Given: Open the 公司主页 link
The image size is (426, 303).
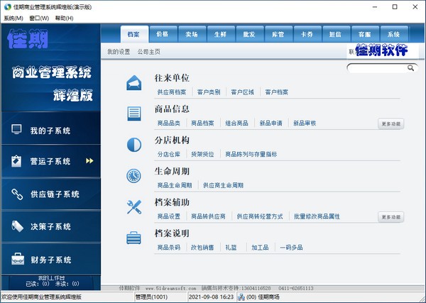Looking at the screenshot, I should click(x=149, y=52).
